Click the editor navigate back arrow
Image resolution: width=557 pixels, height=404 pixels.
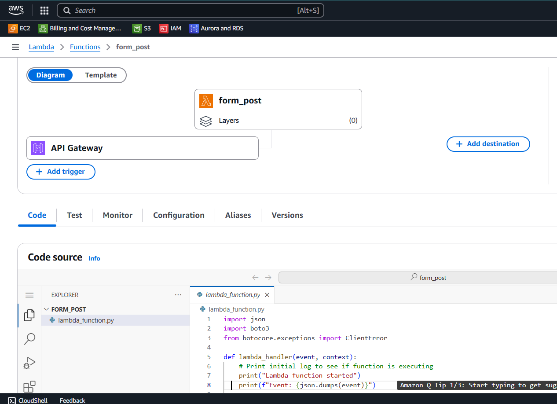255,277
